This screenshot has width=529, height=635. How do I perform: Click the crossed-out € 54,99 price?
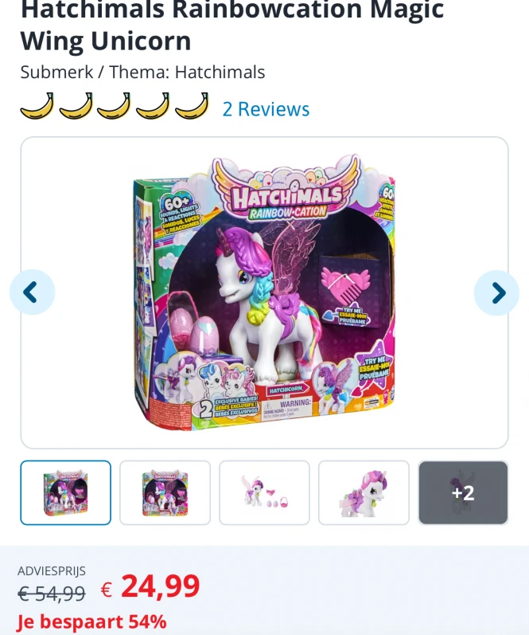pyautogui.click(x=52, y=594)
